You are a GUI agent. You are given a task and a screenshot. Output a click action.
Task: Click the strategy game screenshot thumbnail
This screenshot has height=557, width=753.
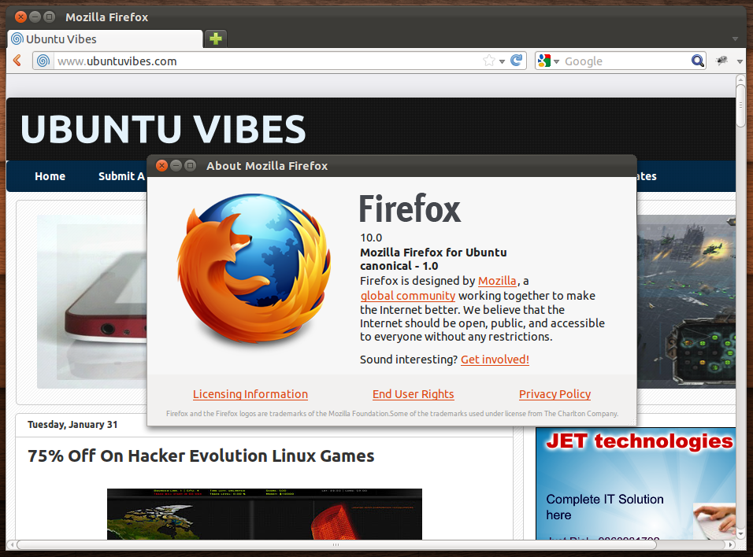coord(686,301)
